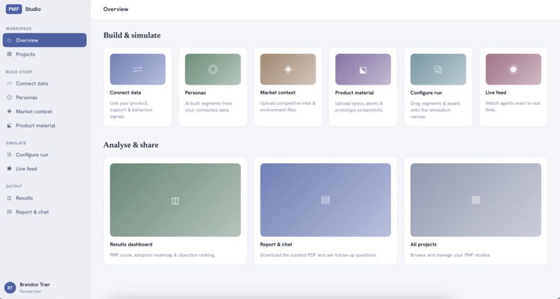Screen dimensions: 560x299
Task: Click the Product material card purple image
Action: pos(363,69)
